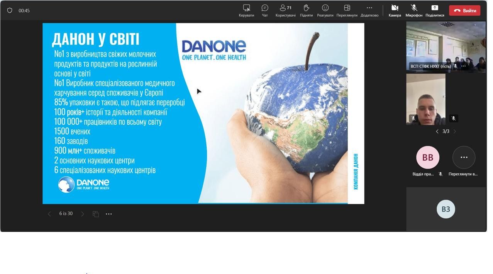Click the shield security icon
This screenshot has width=493, height=274.
pyautogui.click(x=10, y=10)
